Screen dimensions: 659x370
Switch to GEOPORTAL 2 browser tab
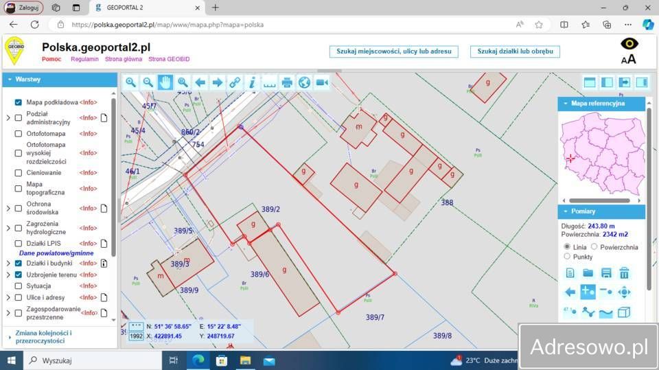point(147,8)
